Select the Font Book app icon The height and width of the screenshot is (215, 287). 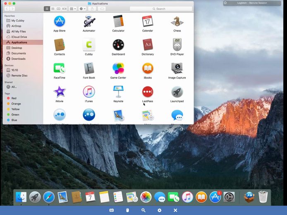89,68
